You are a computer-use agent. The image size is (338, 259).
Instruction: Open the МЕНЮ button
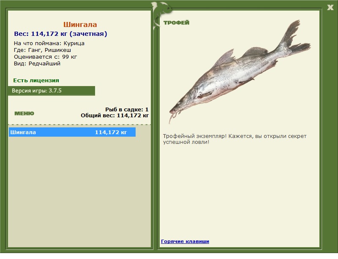(24, 113)
